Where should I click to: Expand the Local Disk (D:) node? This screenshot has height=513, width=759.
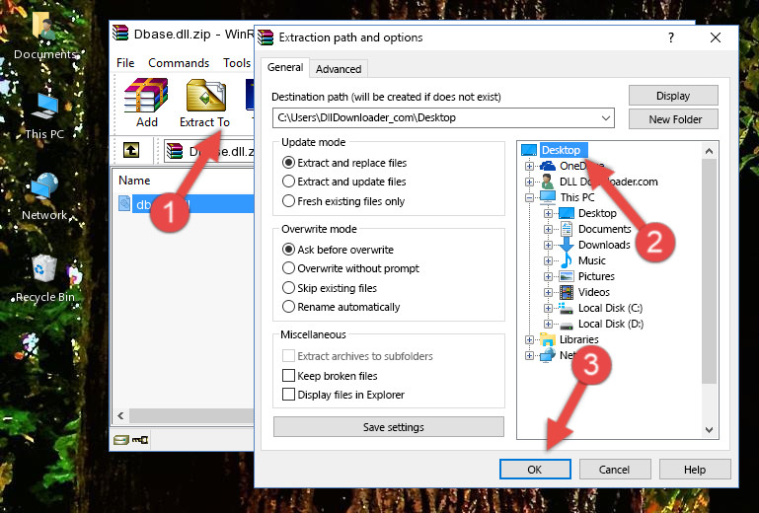point(548,325)
